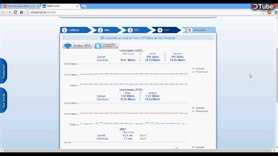Image resolution: width=278 pixels, height=156 pixels.
Task: Click the browser back arrow
Action: (3, 12)
